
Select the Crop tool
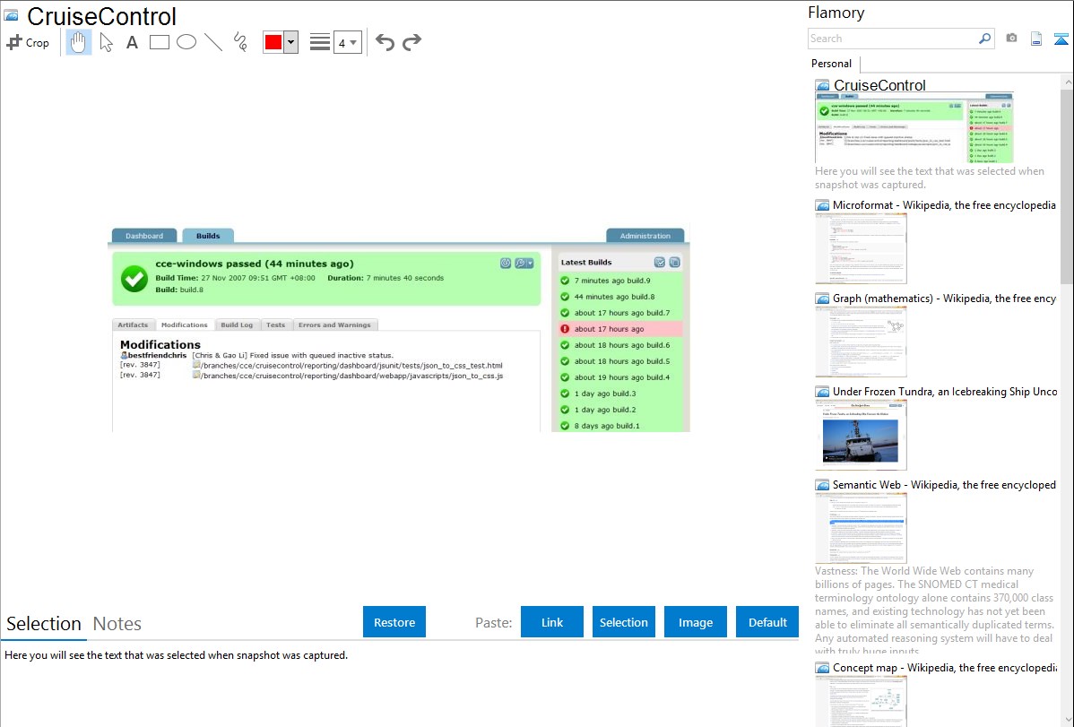[x=28, y=42]
